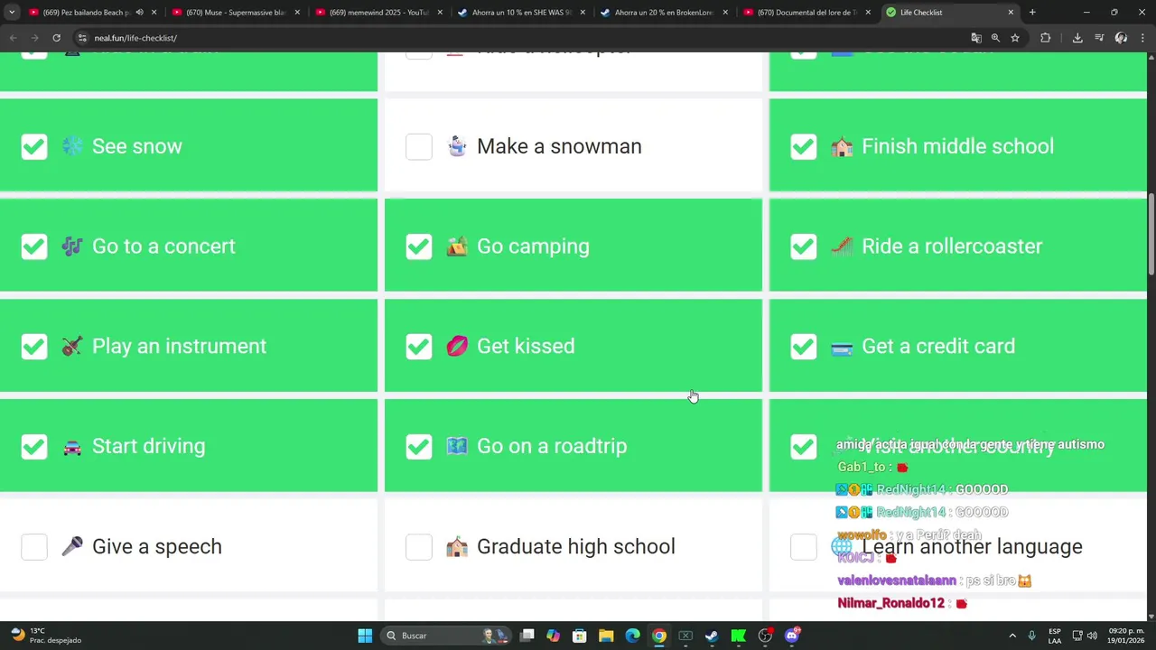Click the credit card emoji icon

(842, 347)
